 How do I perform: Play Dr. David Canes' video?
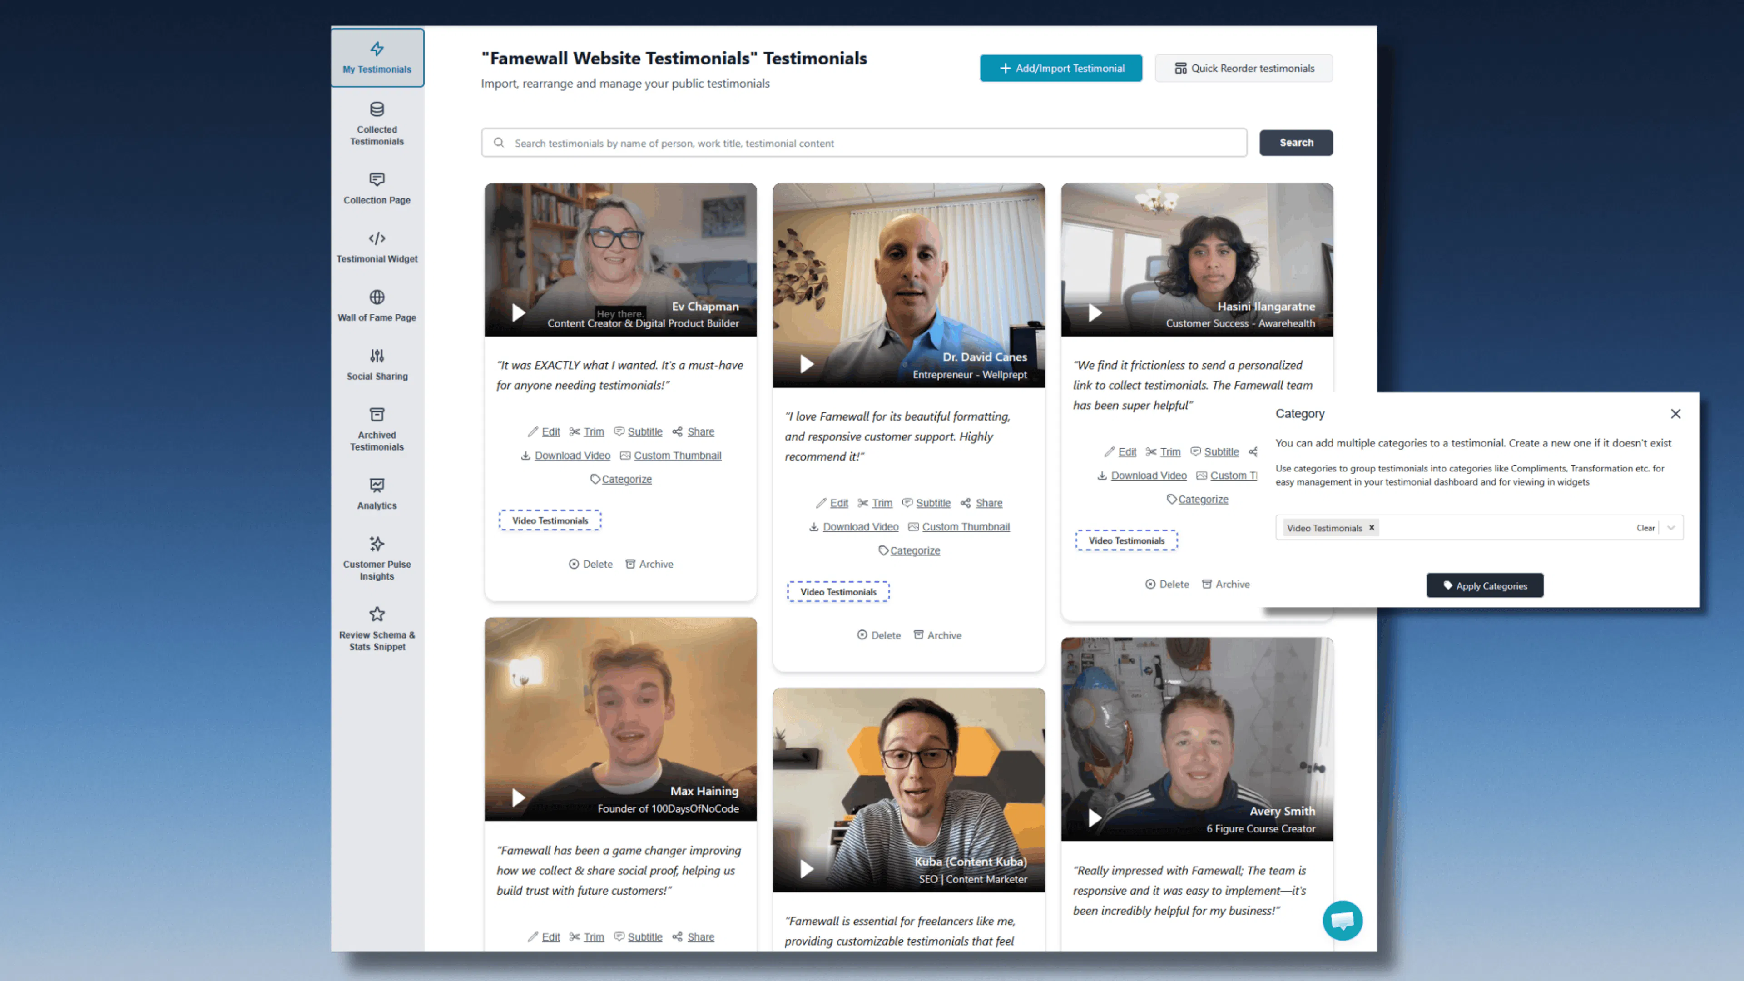coord(806,364)
